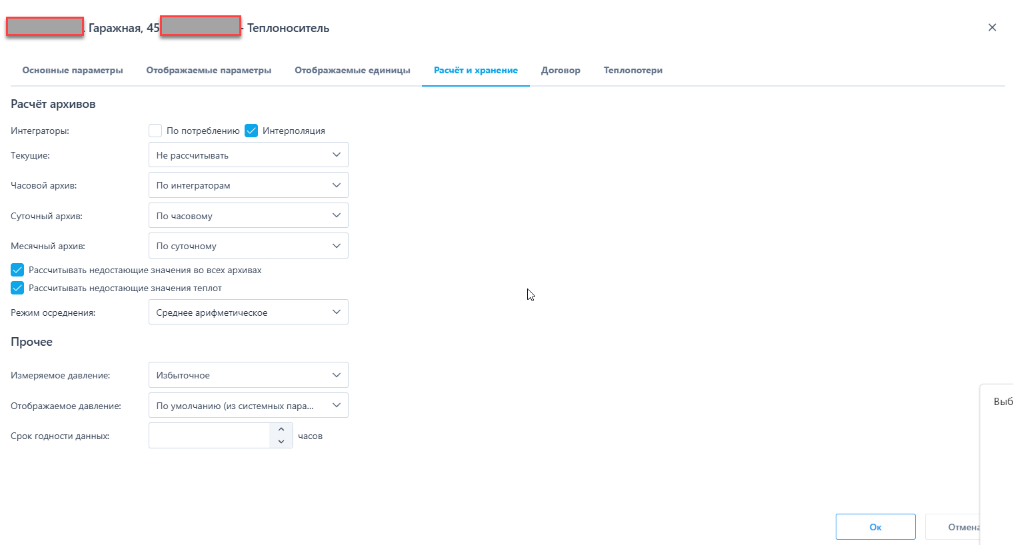Toggle 'Рассчитывать недостающие значения теплот' checkbox

[17, 288]
